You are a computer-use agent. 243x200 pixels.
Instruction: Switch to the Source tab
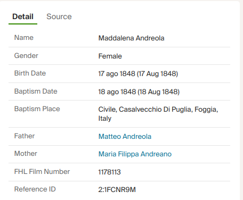tap(59, 16)
